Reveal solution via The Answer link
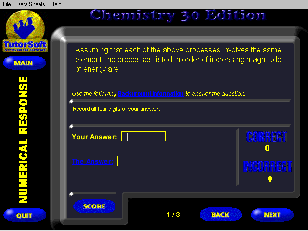The width and height of the screenshot is (308, 231). [x=92, y=161]
